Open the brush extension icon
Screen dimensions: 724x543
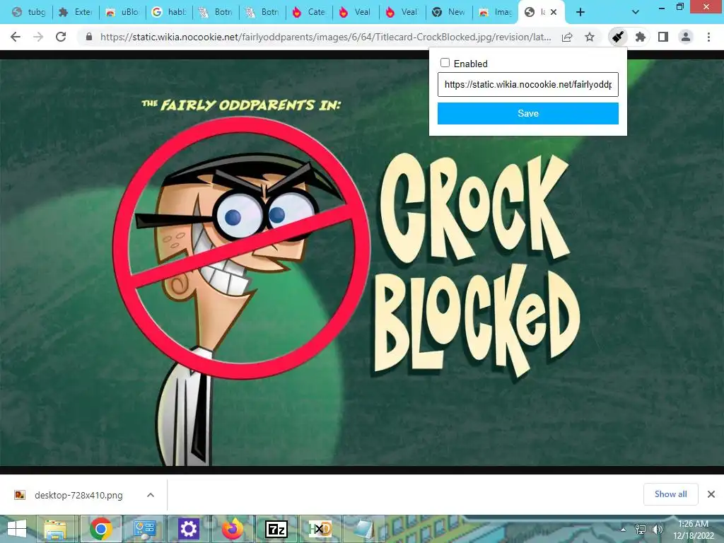pyautogui.click(x=617, y=37)
